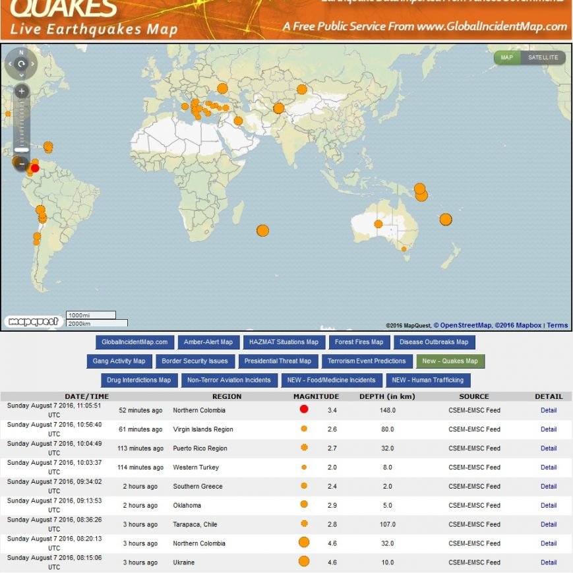Select the quake marker east of Australia in the Pacific
The width and height of the screenshot is (573, 573).
click(x=446, y=220)
